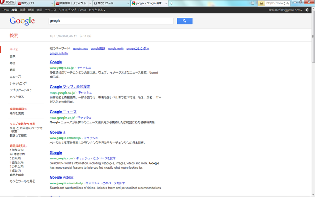
Task: Open ニュース in the black top bar
Action: pos(50,10)
